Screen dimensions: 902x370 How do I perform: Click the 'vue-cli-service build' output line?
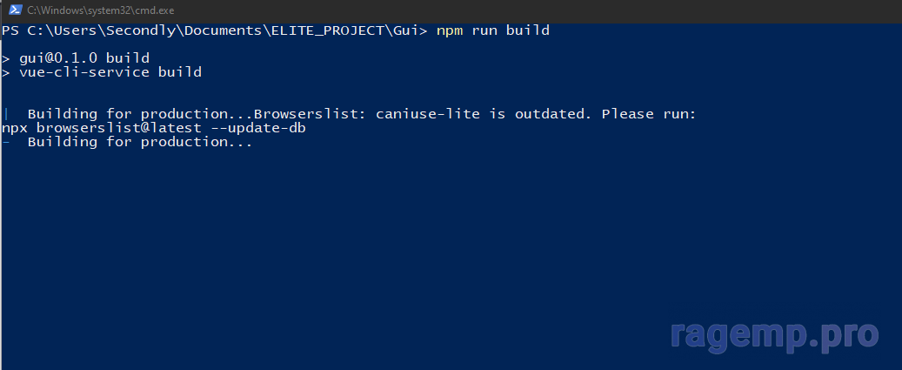[x=110, y=72]
